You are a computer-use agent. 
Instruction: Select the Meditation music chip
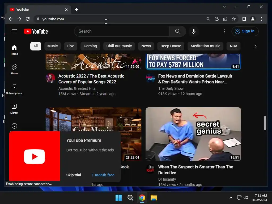205,46
